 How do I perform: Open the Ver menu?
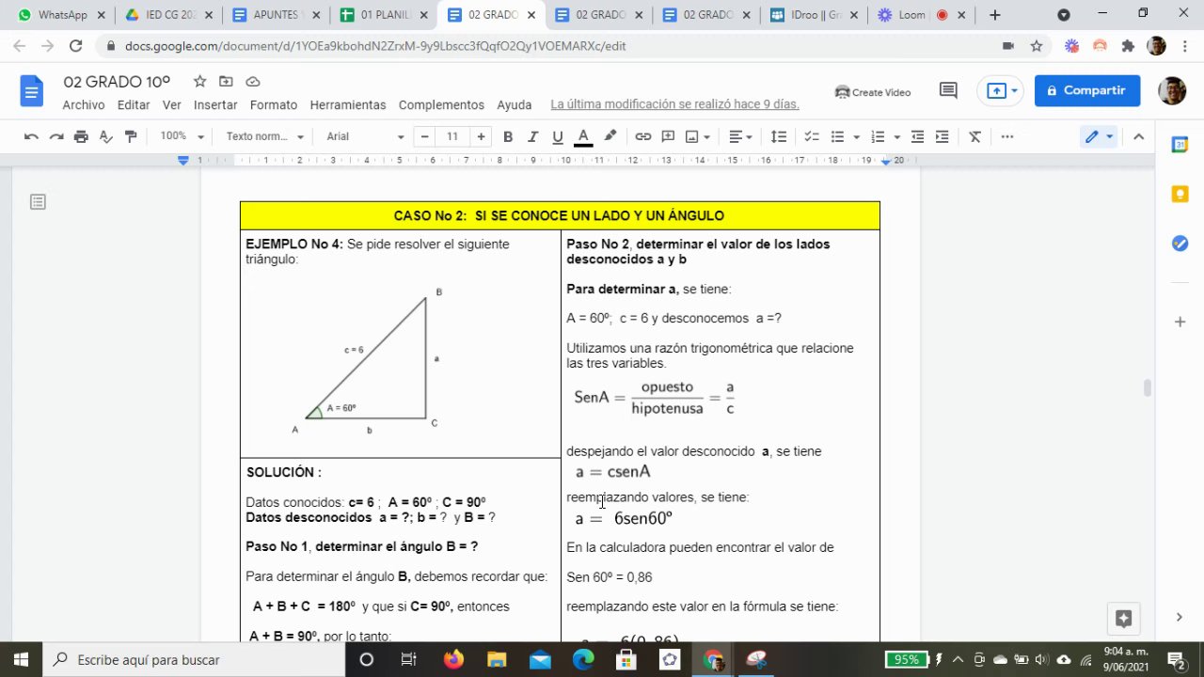[171, 105]
